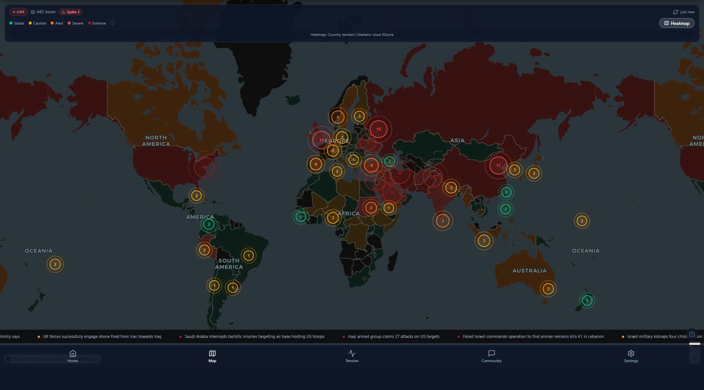The image size is (704, 390).
Task: Click the AUSTRALIA map label
Action: pyautogui.click(x=529, y=271)
